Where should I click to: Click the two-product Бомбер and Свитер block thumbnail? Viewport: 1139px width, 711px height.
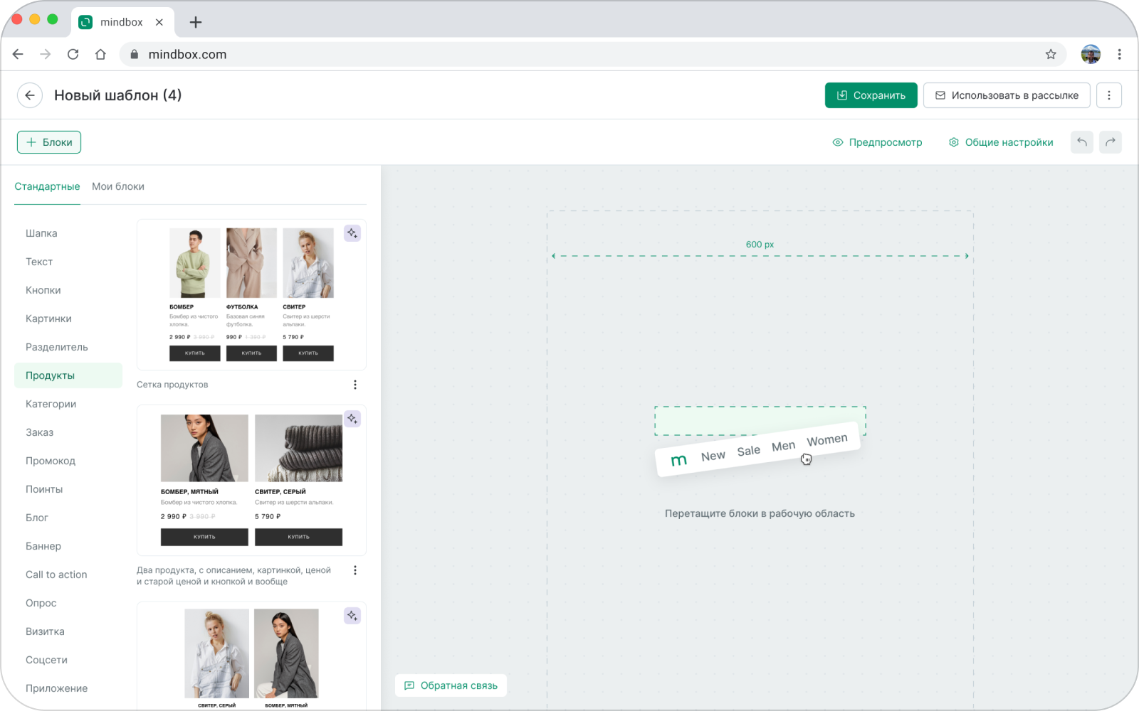(x=251, y=480)
